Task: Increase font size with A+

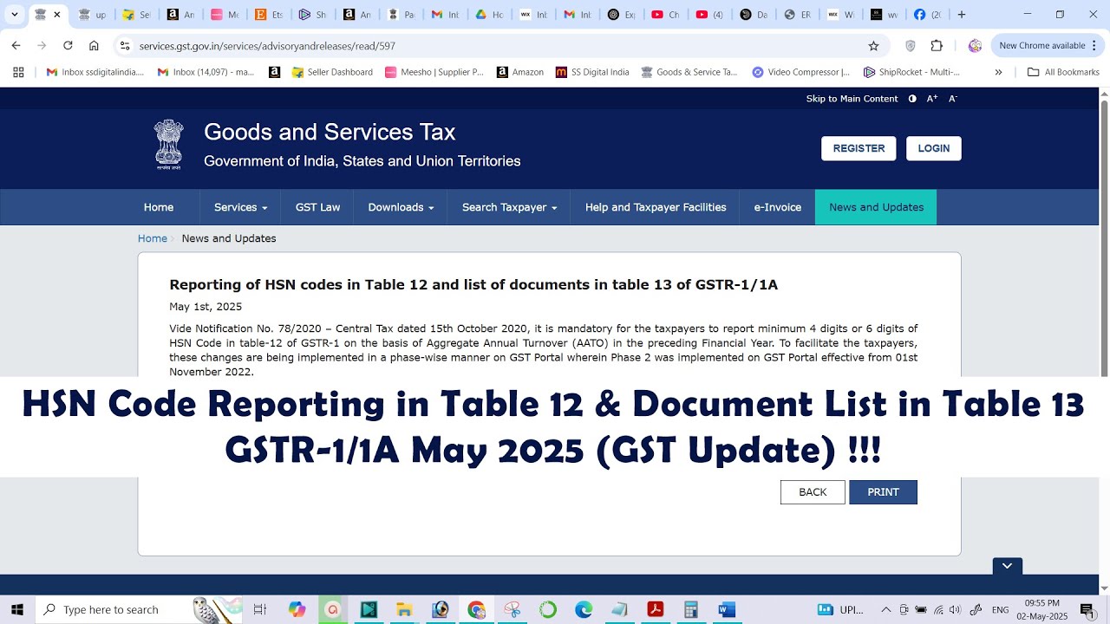Action: (x=932, y=99)
